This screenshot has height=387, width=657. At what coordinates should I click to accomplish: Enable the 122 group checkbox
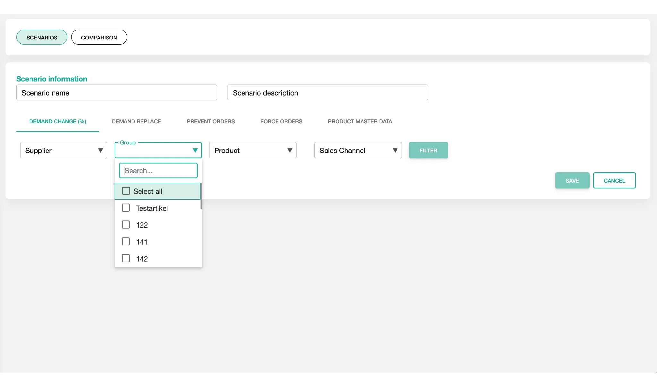coord(126,225)
